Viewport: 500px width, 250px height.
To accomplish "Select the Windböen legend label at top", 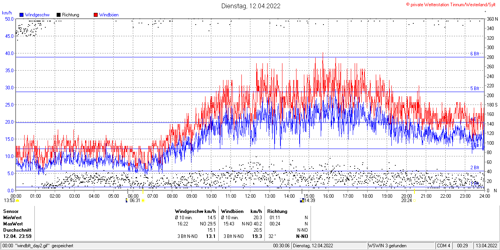I will [x=109, y=15].
